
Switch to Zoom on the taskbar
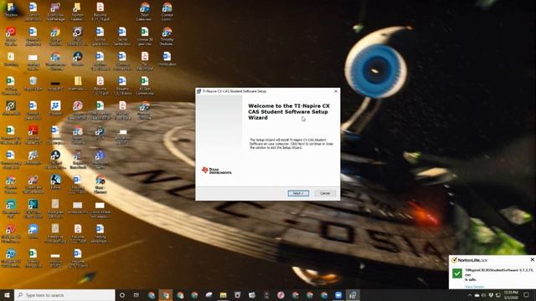coord(338,295)
